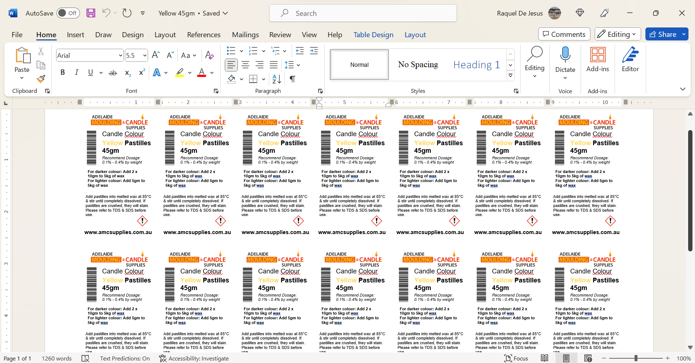Screen dimensions: 695x363
Task: Toggle Bold formatting
Action: pyautogui.click(x=63, y=73)
